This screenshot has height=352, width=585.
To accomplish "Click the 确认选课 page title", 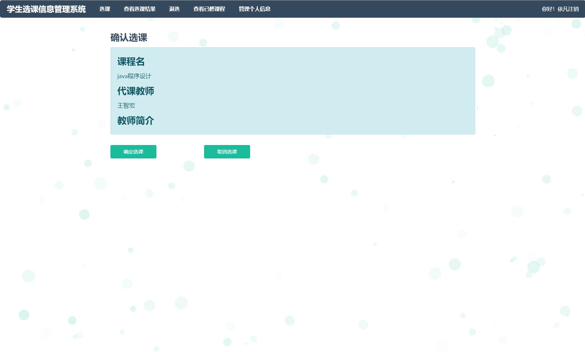I will pyautogui.click(x=129, y=38).
